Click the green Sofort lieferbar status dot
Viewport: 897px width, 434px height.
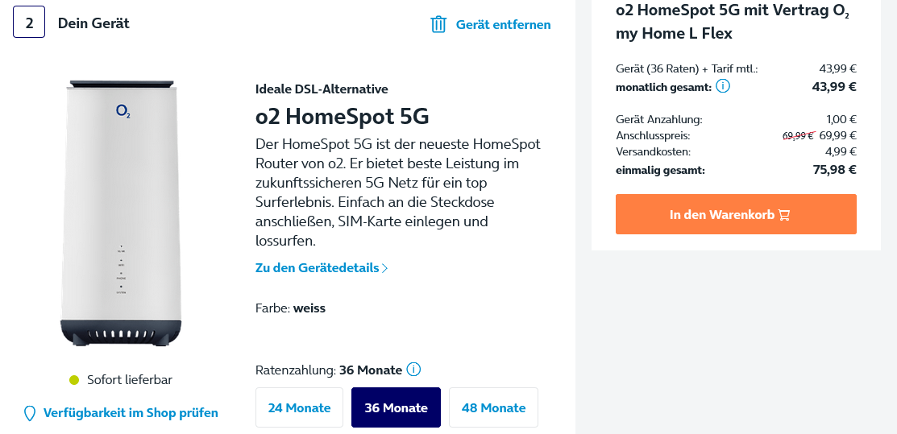(x=74, y=380)
